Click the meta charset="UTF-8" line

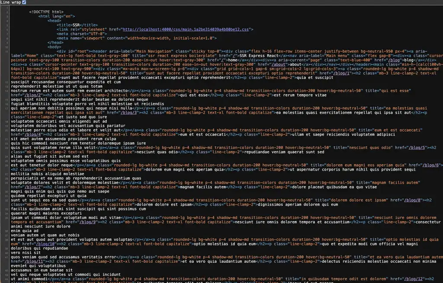click(82, 34)
